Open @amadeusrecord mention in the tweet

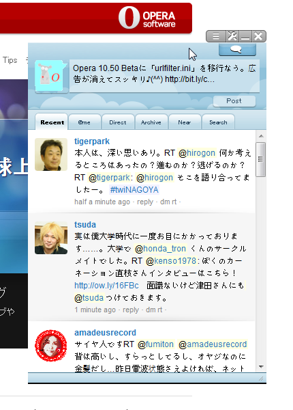pos(213,344)
